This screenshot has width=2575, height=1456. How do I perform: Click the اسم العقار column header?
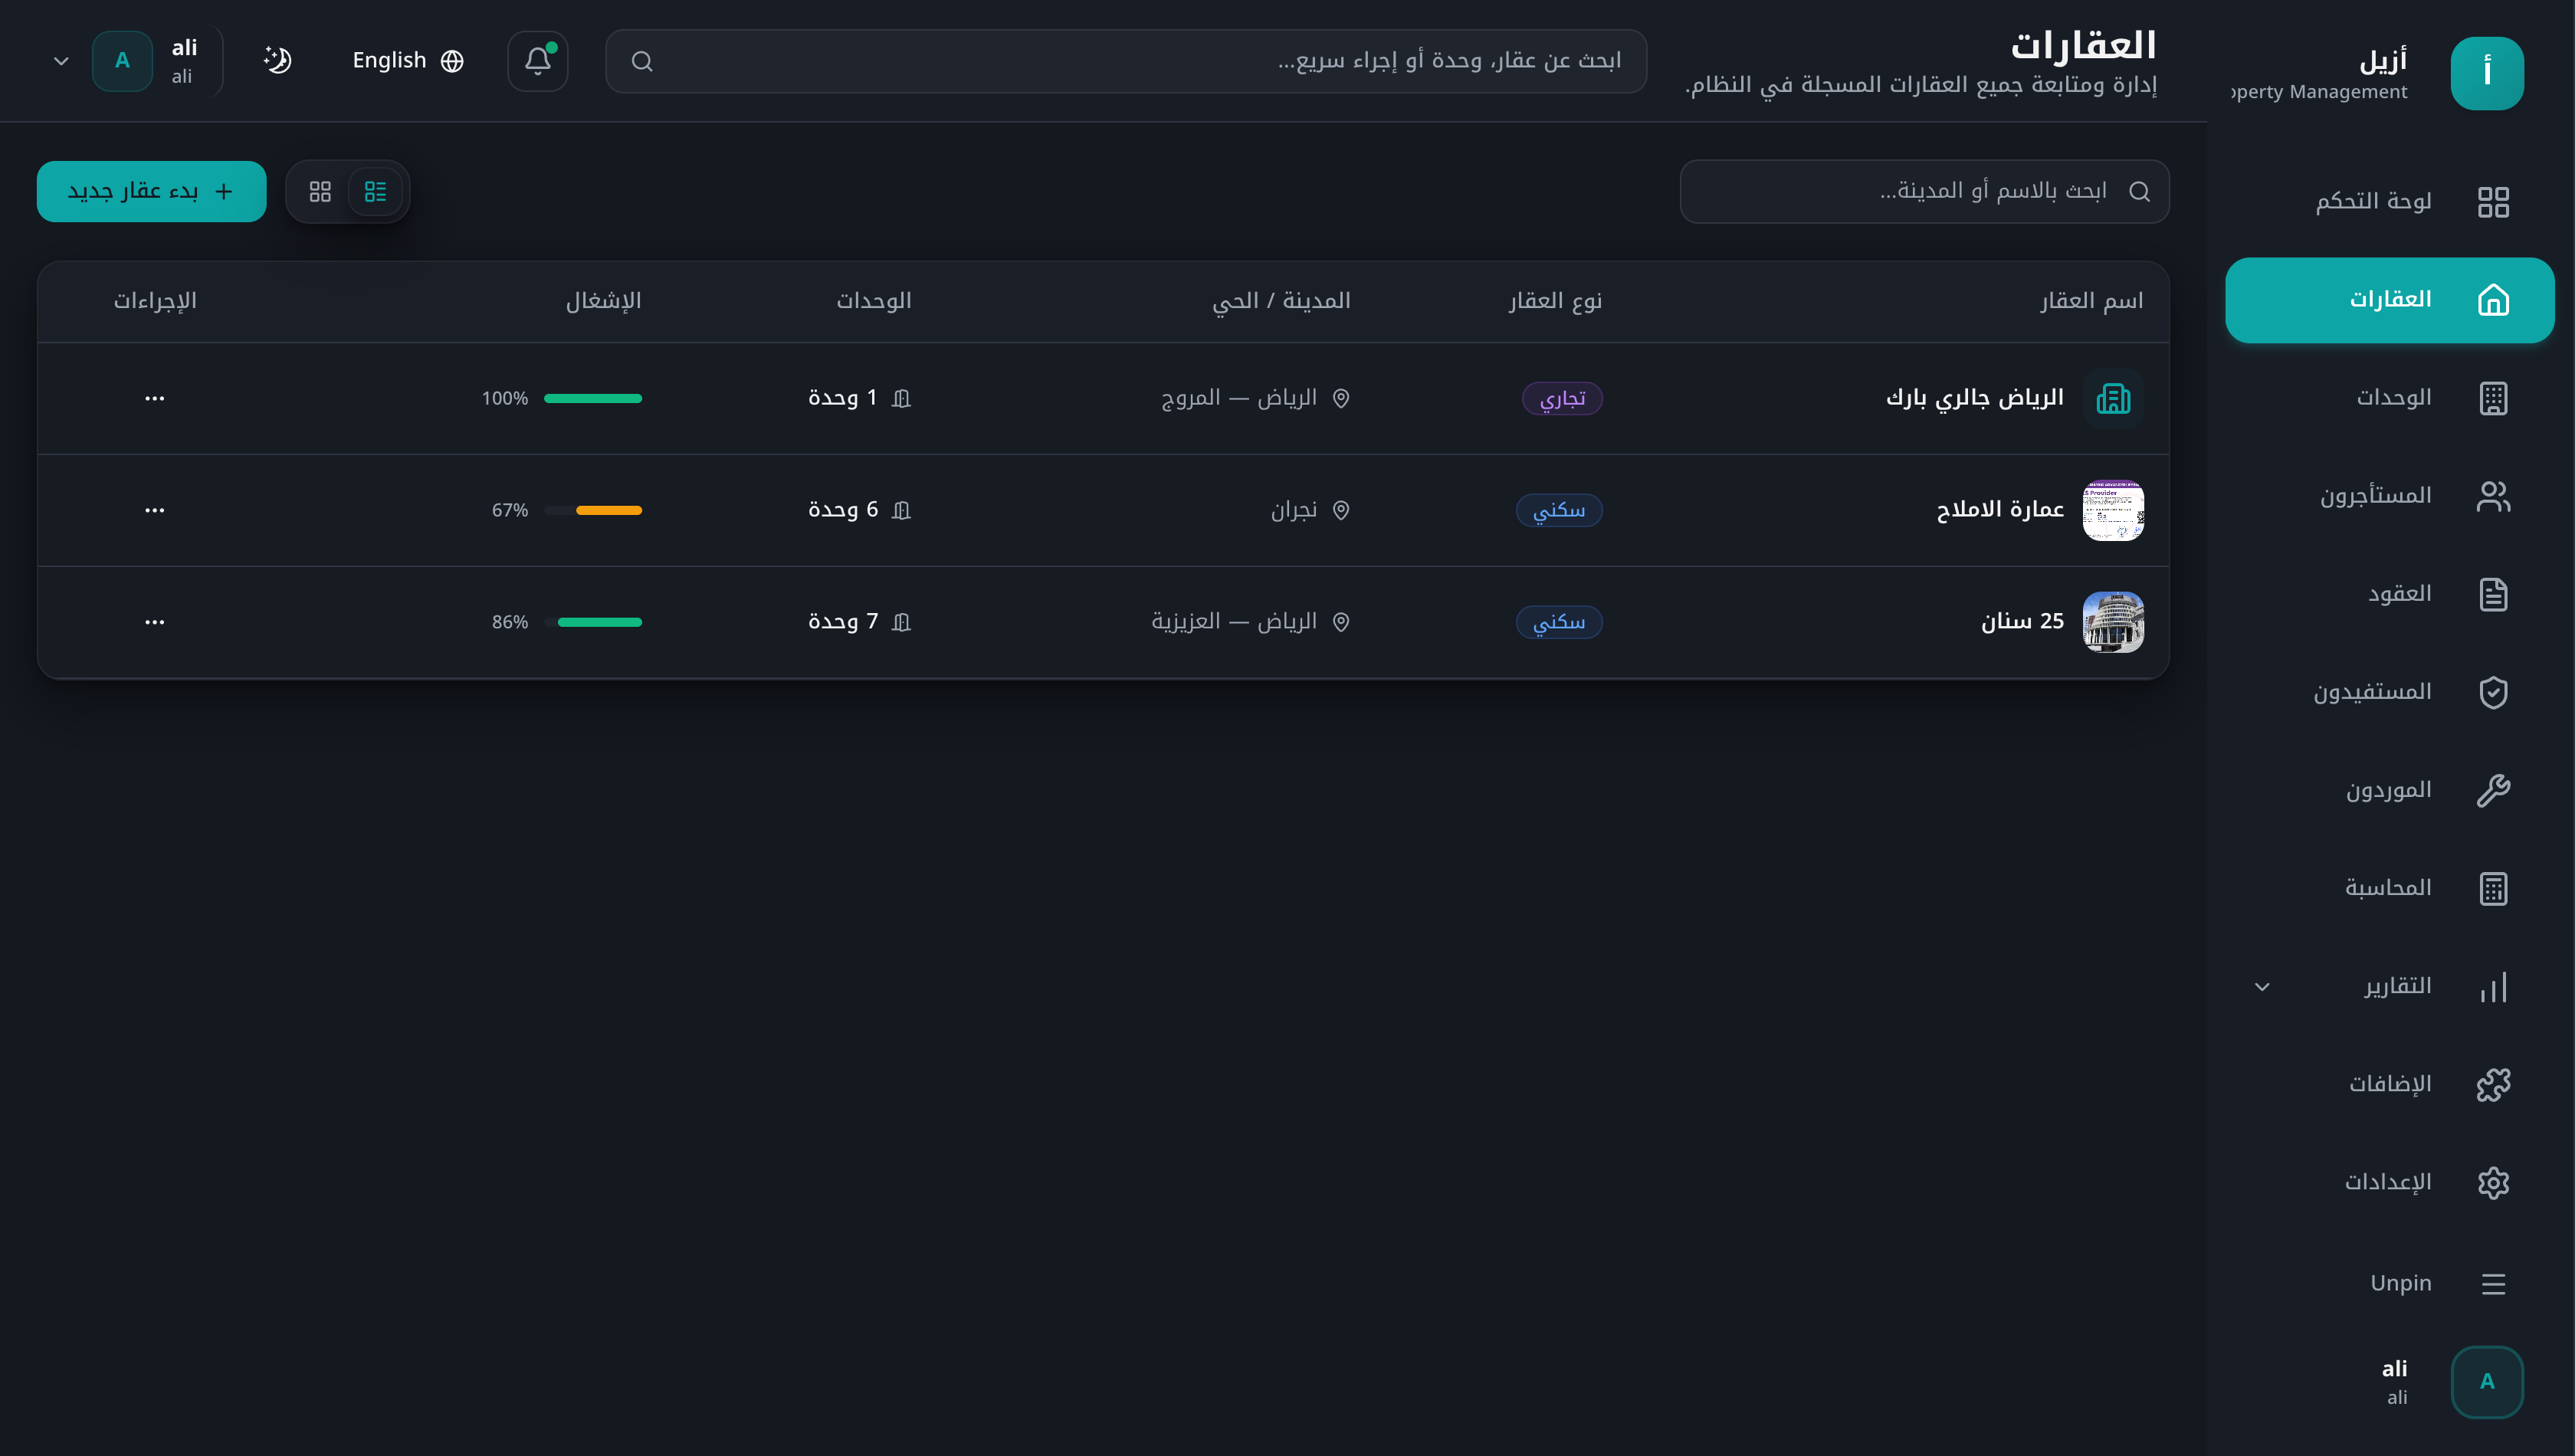pos(2091,301)
